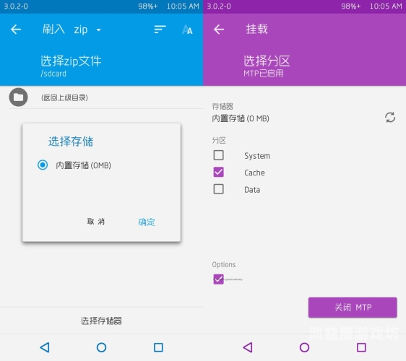Click the Data partition label
The image size is (406, 361).
(x=252, y=190)
